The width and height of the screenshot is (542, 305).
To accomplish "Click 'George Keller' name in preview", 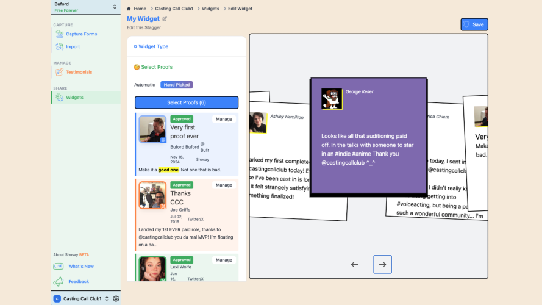I will pos(360,92).
